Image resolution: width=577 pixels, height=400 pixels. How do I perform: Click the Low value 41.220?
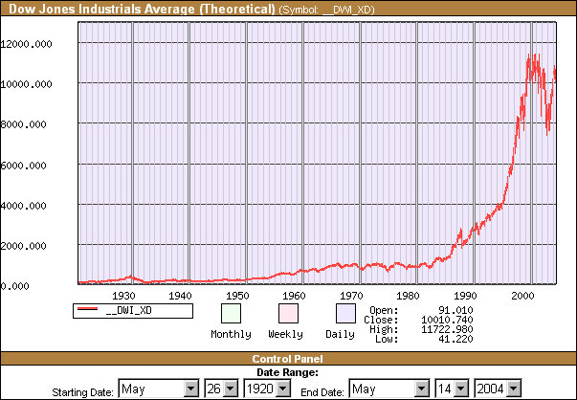pos(455,339)
